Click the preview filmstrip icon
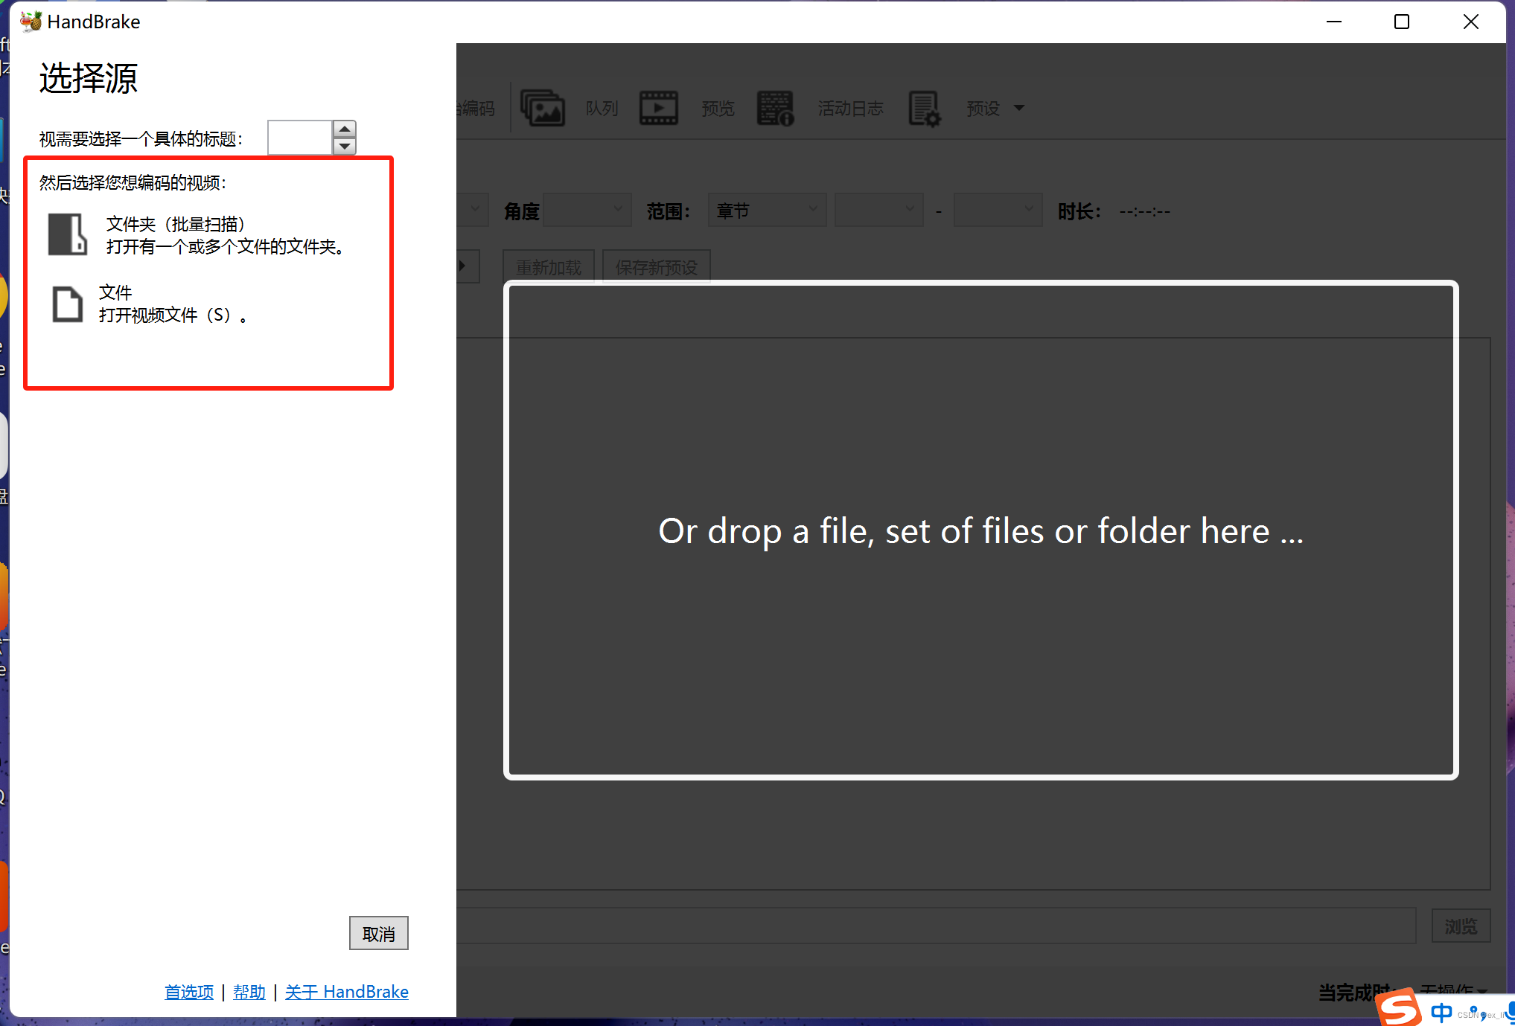Viewport: 1515px width, 1026px height. coord(659,109)
